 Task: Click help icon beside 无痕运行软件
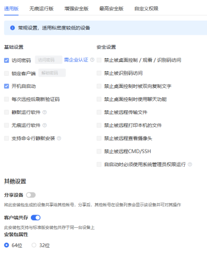(x=44, y=125)
